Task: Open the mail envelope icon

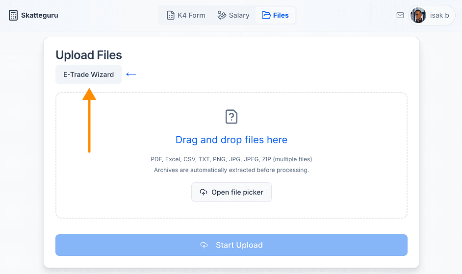Action: (x=400, y=15)
